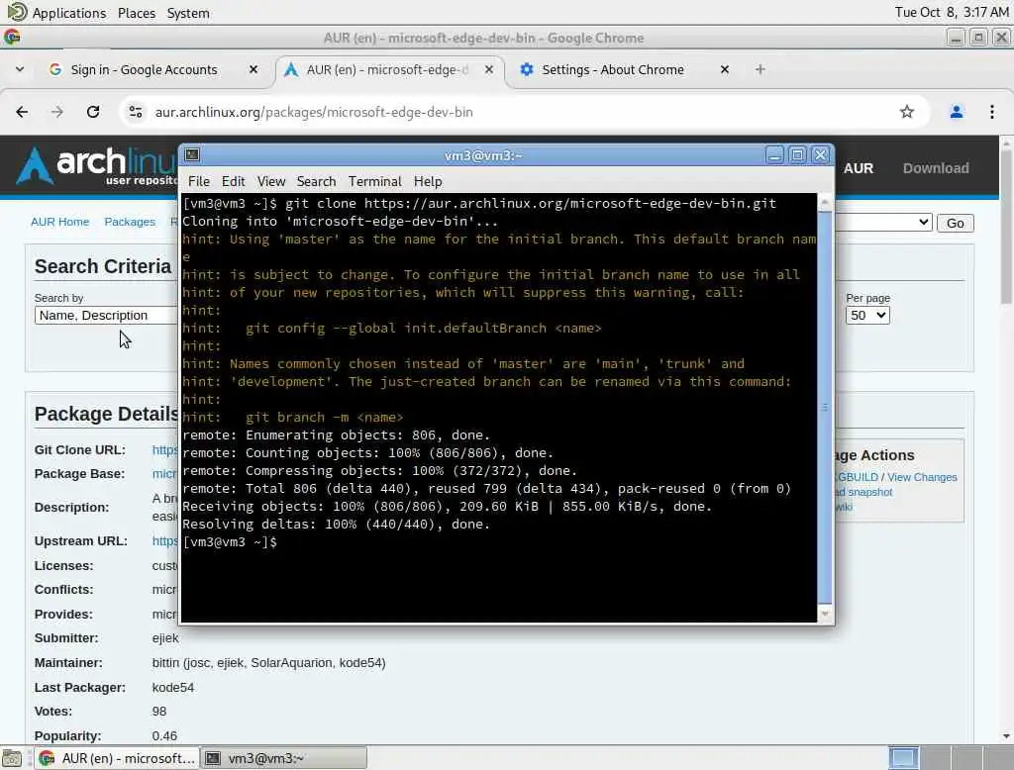Click the page scrollbar down arrow
Image resolution: width=1014 pixels, height=770 pixels.
(x=1006, y=735)
